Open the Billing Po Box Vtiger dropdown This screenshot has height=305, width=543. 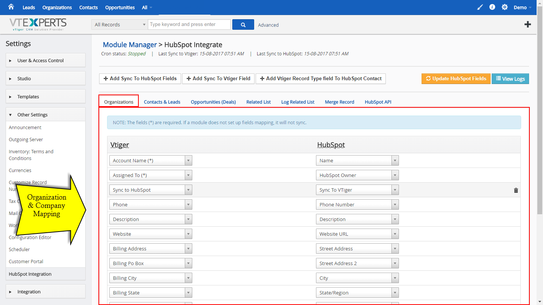(x=151, y=263)
